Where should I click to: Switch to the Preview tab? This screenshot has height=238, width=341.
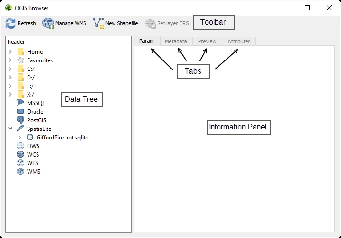pyautogui.click(x=207, y=41)
